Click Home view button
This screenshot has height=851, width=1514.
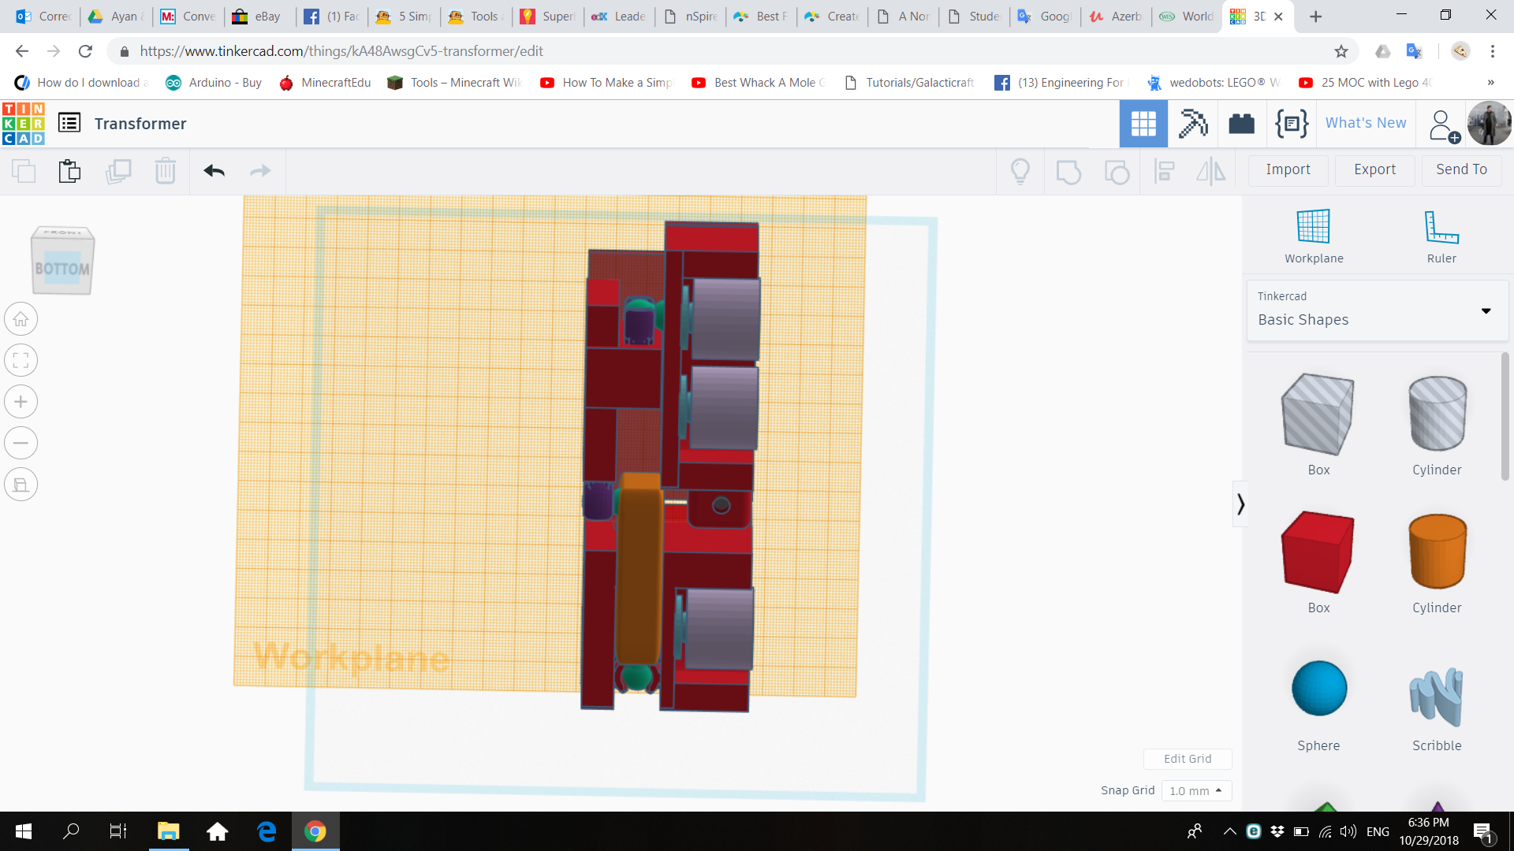(21, 319)
